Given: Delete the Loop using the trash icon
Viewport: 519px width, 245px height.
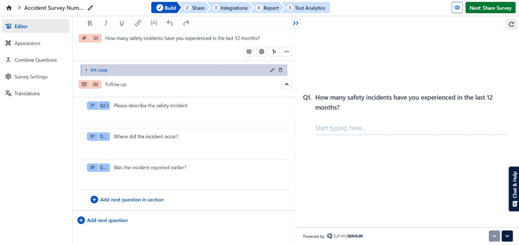Looking at the screenshot, I should [280, 70].
